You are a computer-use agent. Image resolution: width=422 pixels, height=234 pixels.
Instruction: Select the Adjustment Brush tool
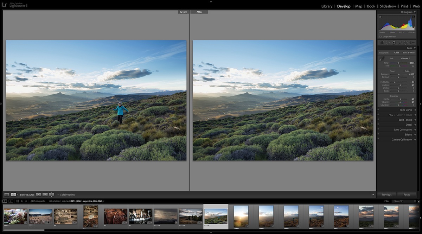click(x=412, y=43)
